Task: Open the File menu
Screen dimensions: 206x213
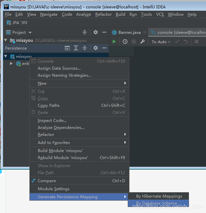Action: [8, 14]
